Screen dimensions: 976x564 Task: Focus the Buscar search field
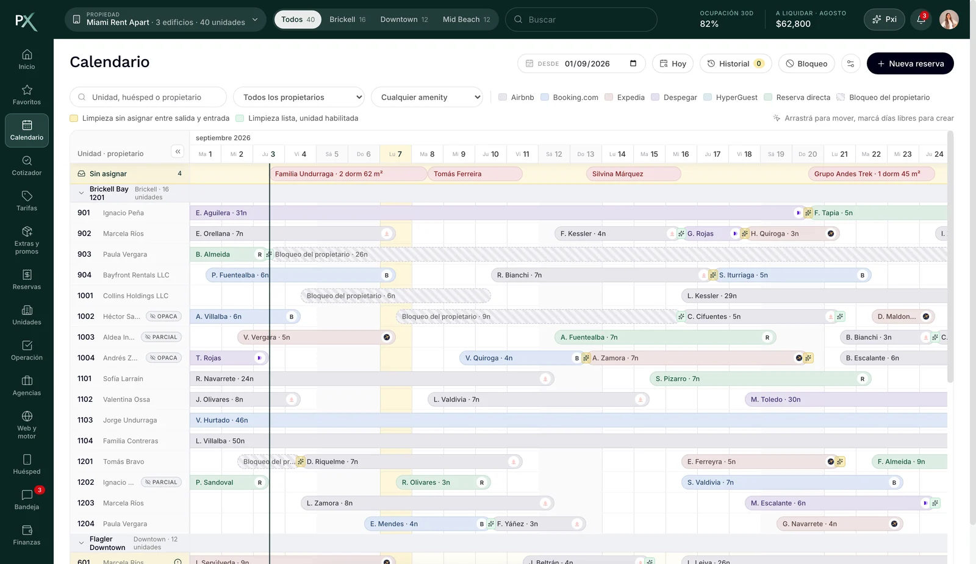click(581, 20)
